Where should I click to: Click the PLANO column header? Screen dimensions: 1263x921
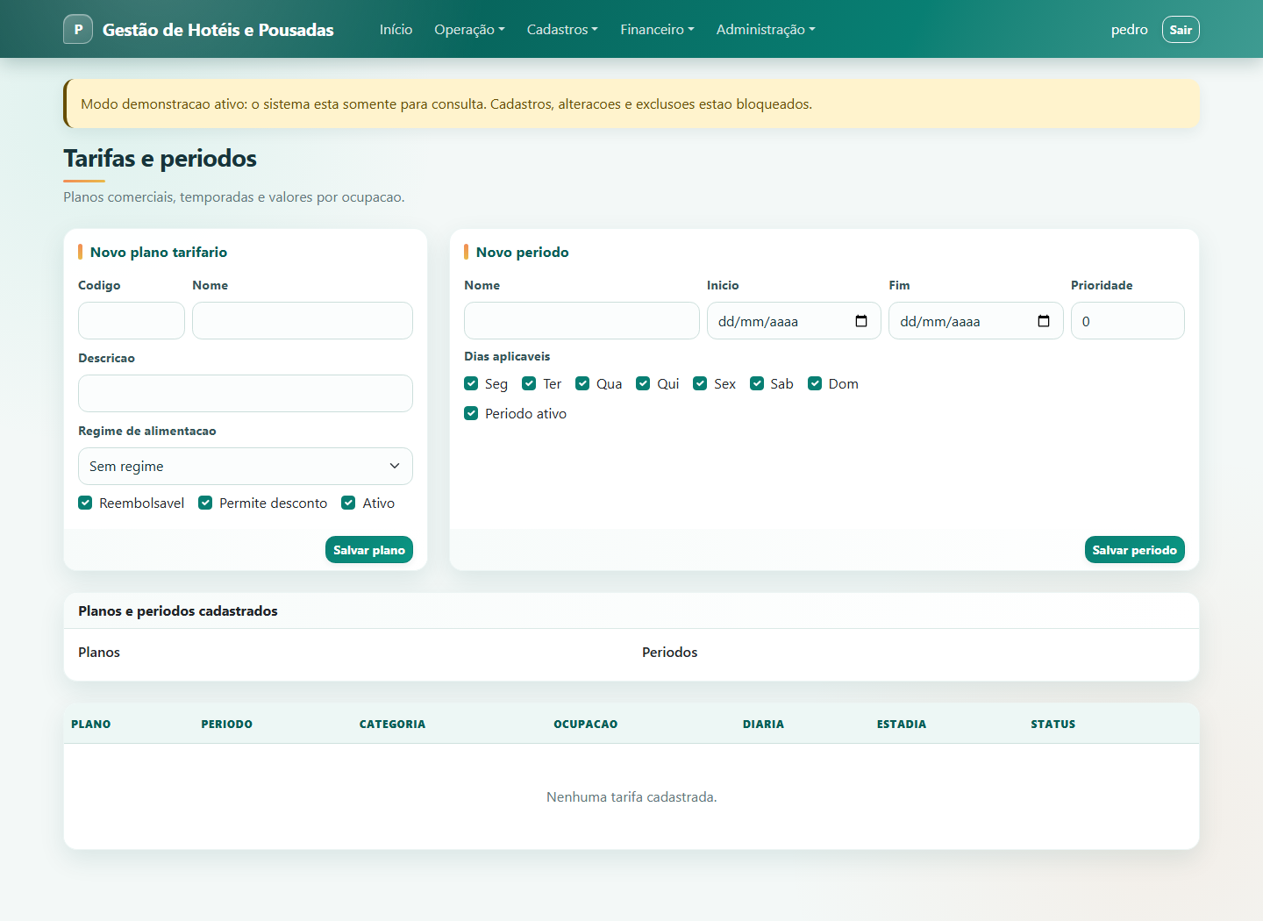click(91, 724)
